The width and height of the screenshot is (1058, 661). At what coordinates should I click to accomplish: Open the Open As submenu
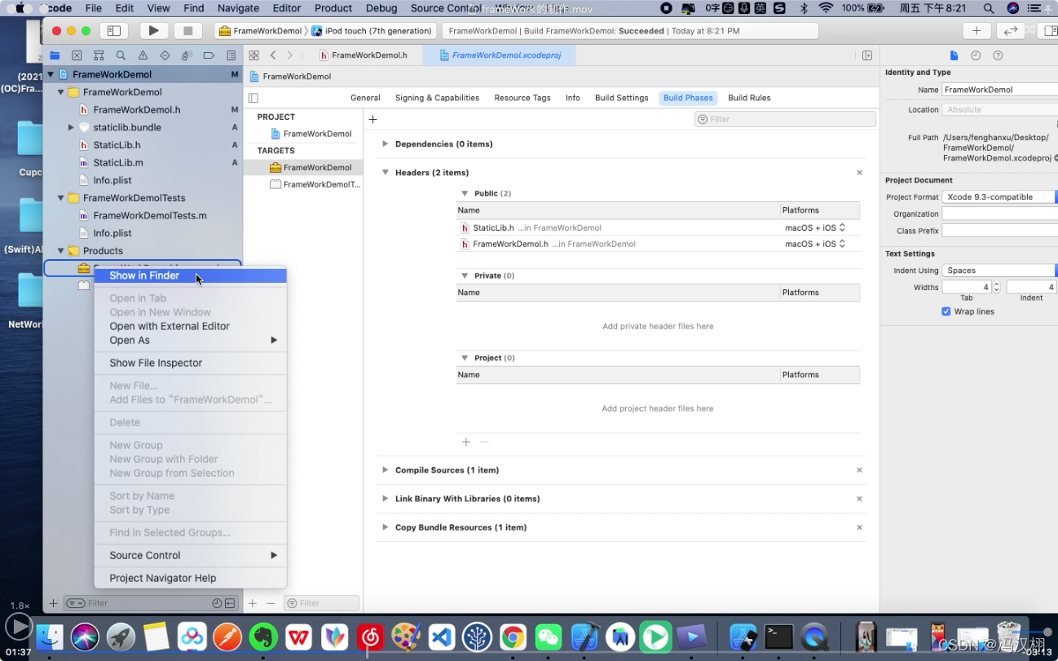191,340
